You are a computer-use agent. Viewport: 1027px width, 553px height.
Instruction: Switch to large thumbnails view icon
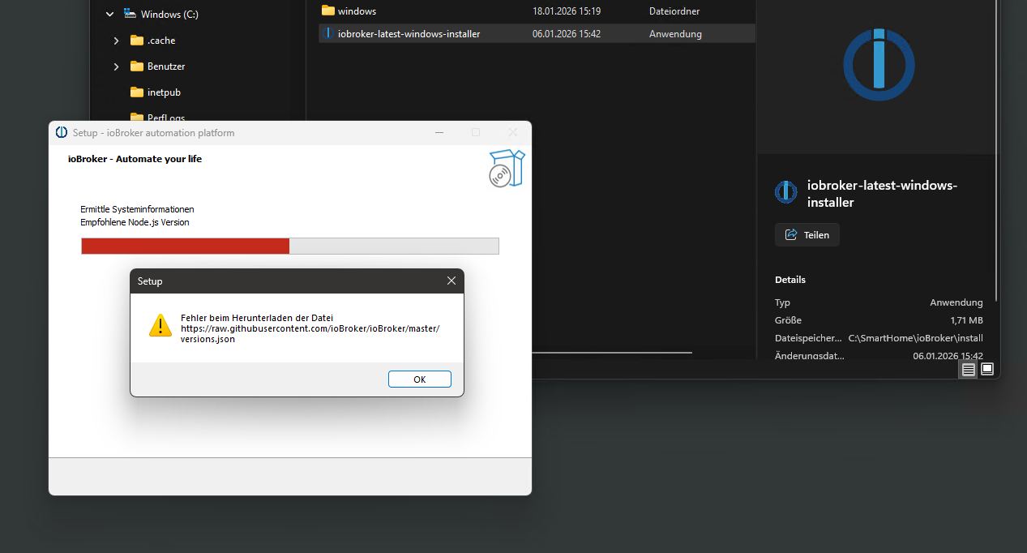987,369
